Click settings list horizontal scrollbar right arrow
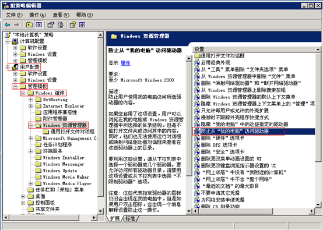 point(312,211)
